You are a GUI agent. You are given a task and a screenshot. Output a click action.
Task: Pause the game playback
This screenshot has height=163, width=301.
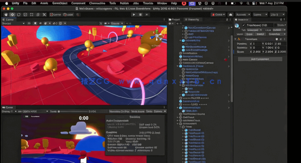pyautogui.click(x=140, y=15)
